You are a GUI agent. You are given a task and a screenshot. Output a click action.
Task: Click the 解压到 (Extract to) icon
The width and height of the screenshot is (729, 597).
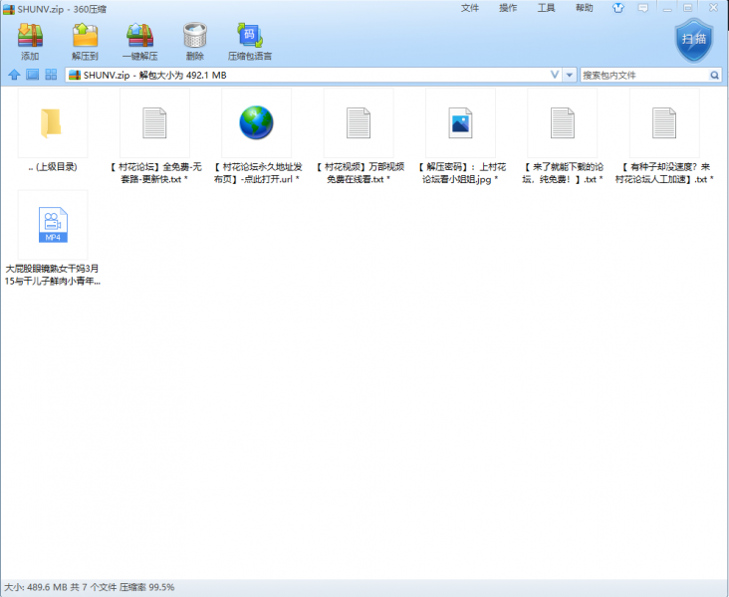(x=85, y=41)
